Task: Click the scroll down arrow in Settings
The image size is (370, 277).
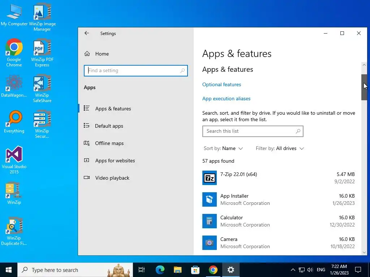Action: pos(364,252)
